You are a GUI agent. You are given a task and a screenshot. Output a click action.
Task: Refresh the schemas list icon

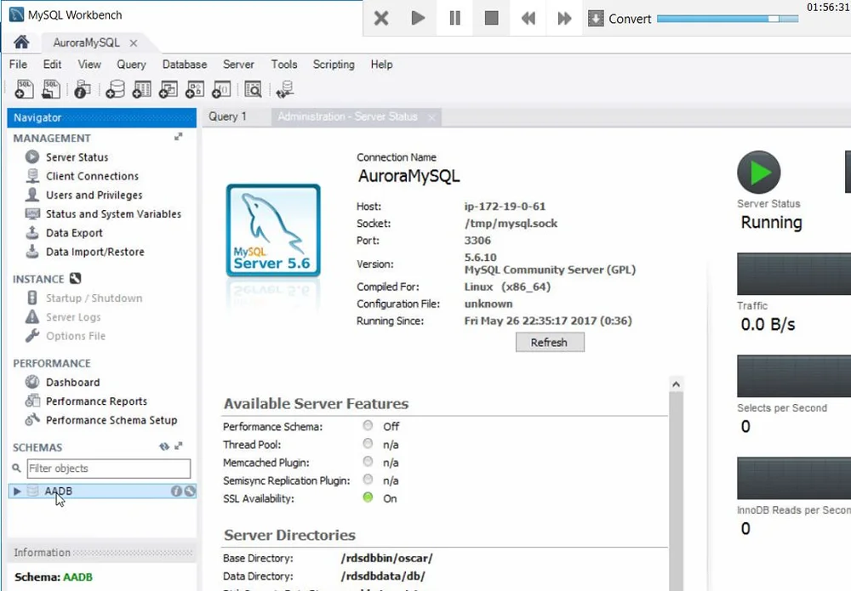pos(164,446)
